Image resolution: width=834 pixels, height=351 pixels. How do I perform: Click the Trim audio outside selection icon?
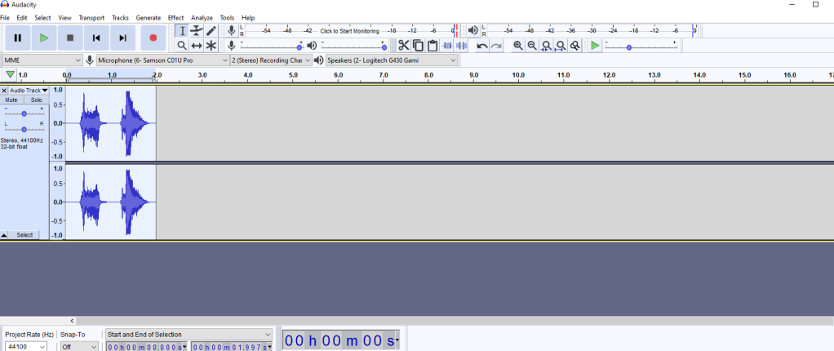(x=447, y=46)
